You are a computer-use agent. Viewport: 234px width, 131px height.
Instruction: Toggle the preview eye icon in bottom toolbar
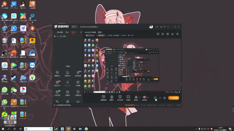click(x=160, y=98)
